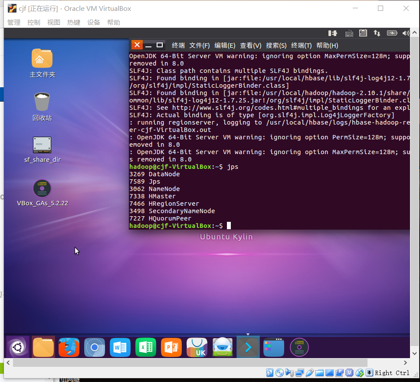
Task: Click the CPU virtualization chip status icon
Action: point(349,372)
